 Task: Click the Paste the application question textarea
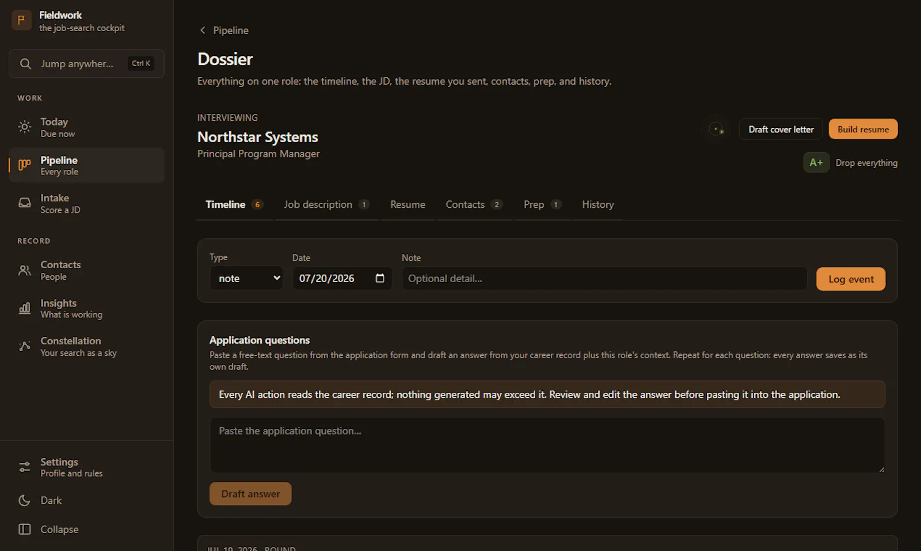tap(547, 445)
